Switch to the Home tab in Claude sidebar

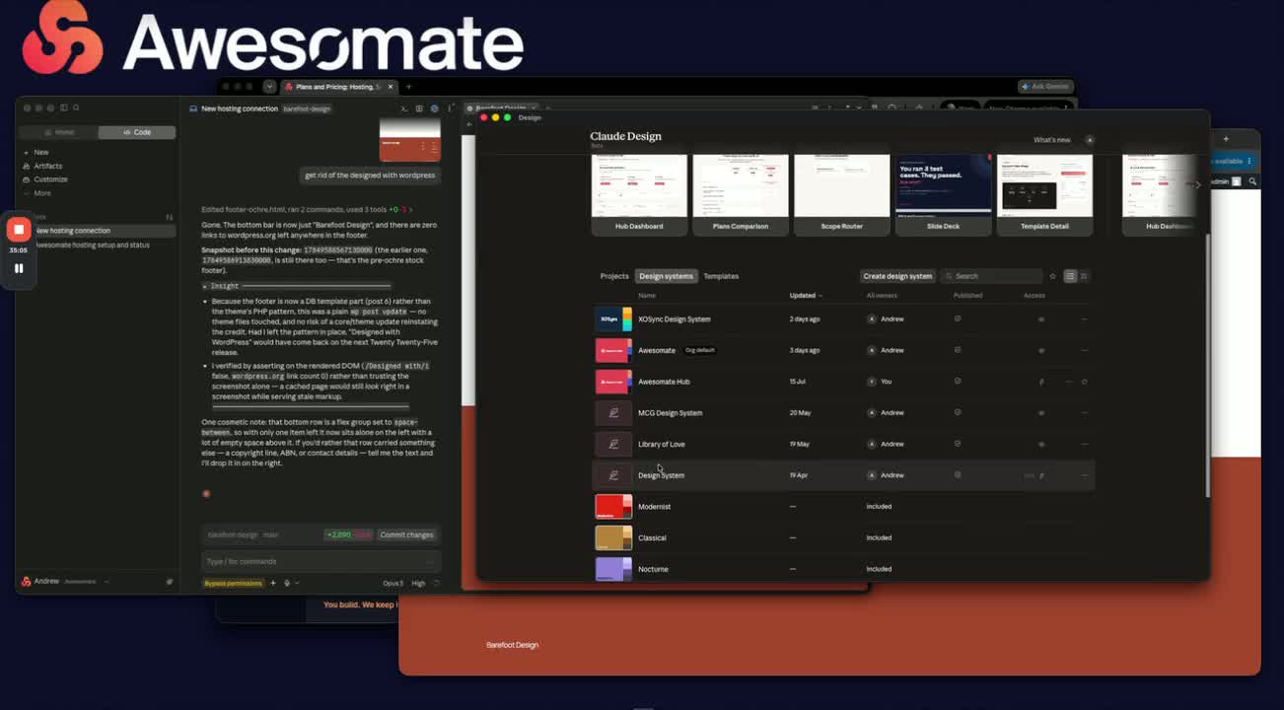pos(59,132)
